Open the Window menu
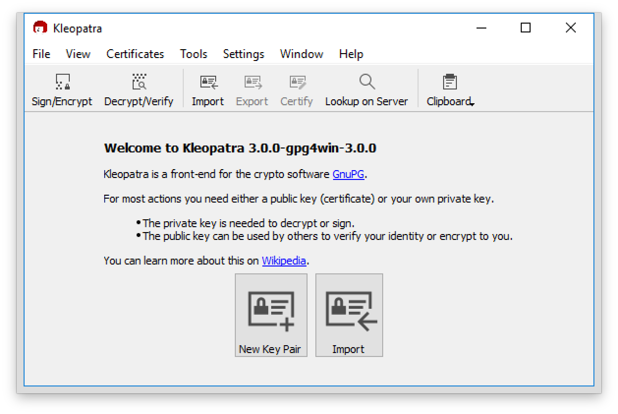Image resolution: width=618 pixels, height=414 pixels. 301,54
